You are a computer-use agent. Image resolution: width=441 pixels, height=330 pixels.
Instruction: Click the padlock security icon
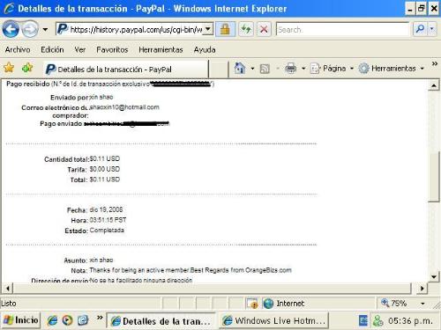pyautogui.click(x=225, y=29)
